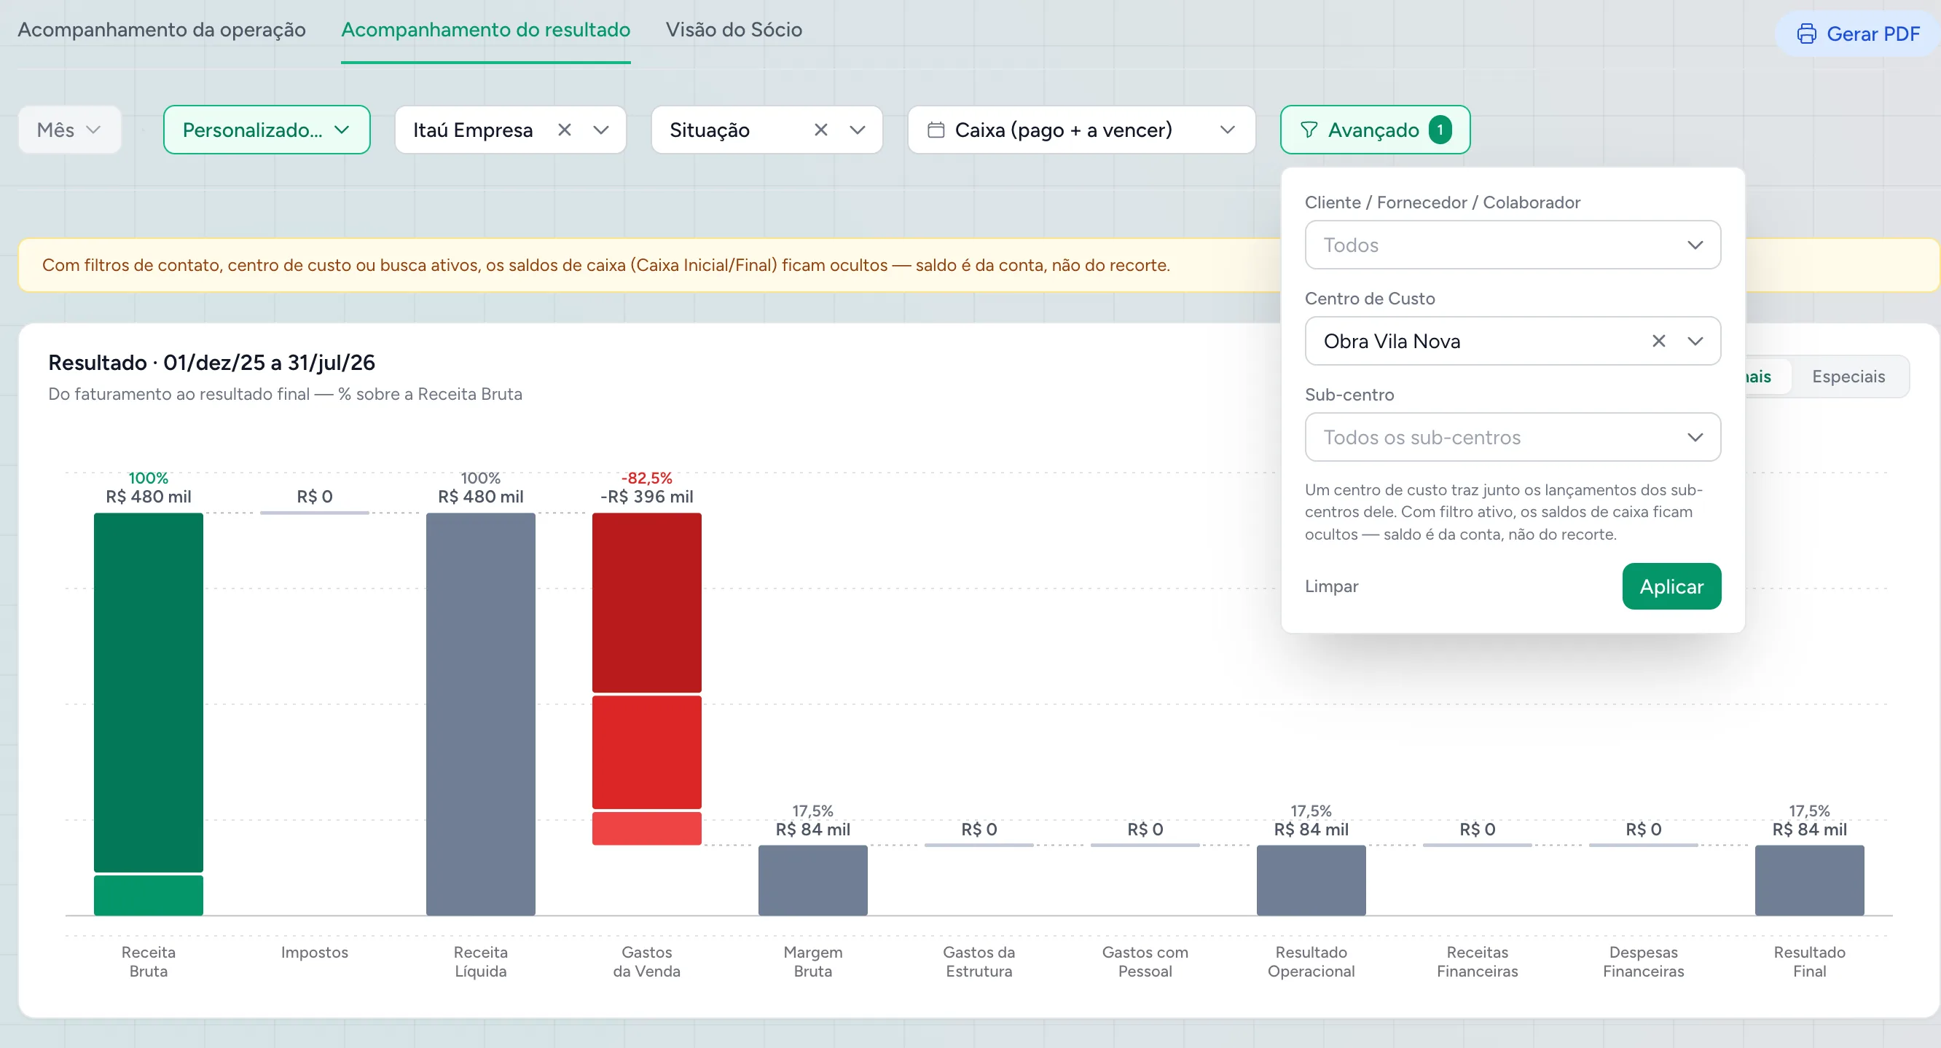
Task: Open the Visão do Sócio tab
Action: [733, 29]
